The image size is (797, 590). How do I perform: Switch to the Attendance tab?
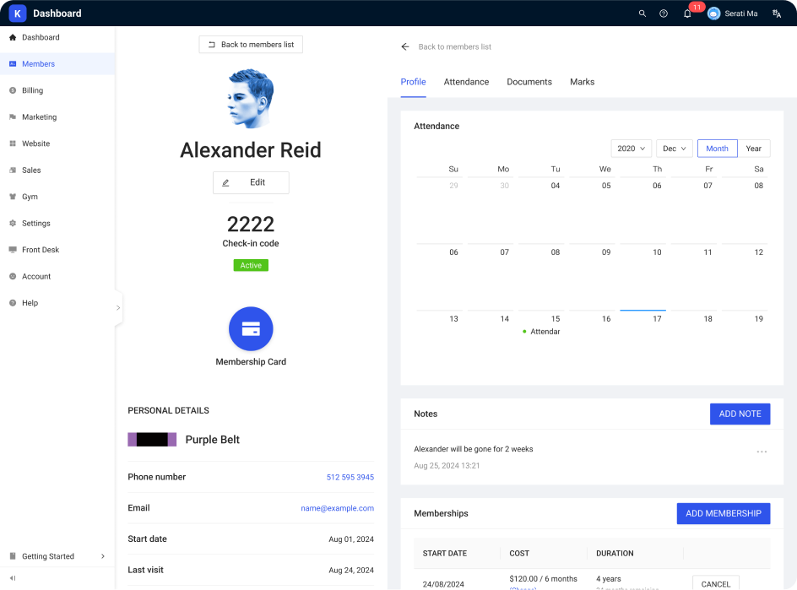(466, 82)
